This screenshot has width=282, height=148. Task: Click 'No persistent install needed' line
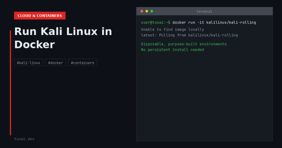[x=172, y=50]
